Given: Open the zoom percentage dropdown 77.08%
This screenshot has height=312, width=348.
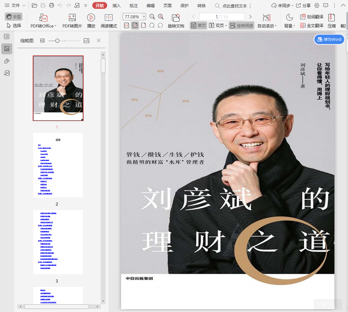Looking at the screenshot, I should [144, 17].
